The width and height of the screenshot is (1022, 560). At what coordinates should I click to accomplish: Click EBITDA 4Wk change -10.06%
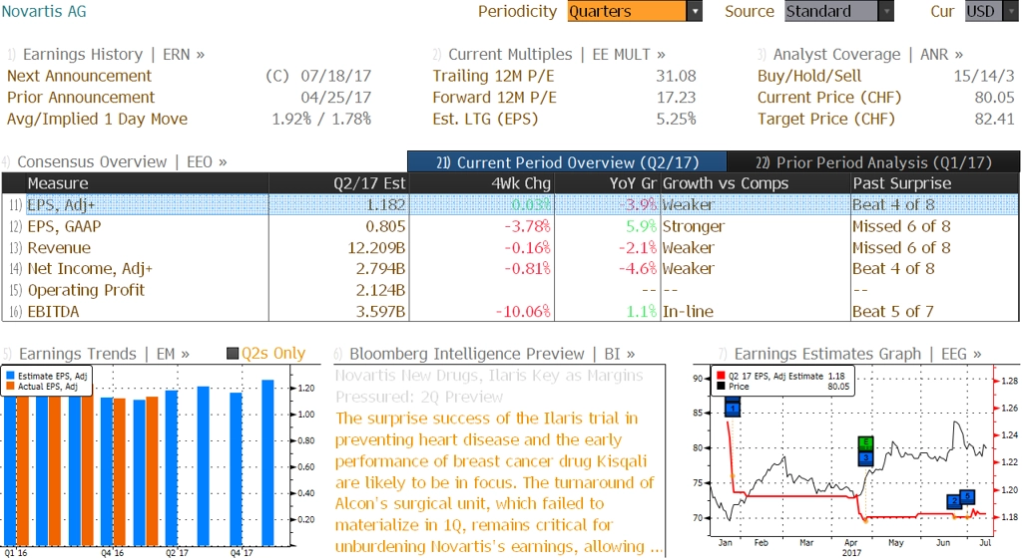(x=523, y=312)
